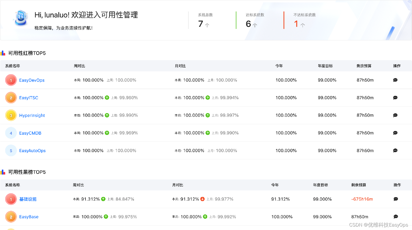Click 月对比 column header in red list
Viewport: 412px width, 230px height.
[x=180, y=66]
